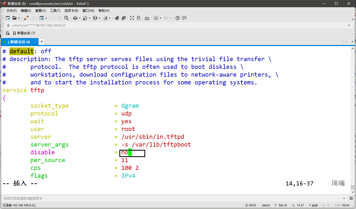Click the Help question mark icon
Viewport: 356px width, 209px height.
click(x=177, y=18)
